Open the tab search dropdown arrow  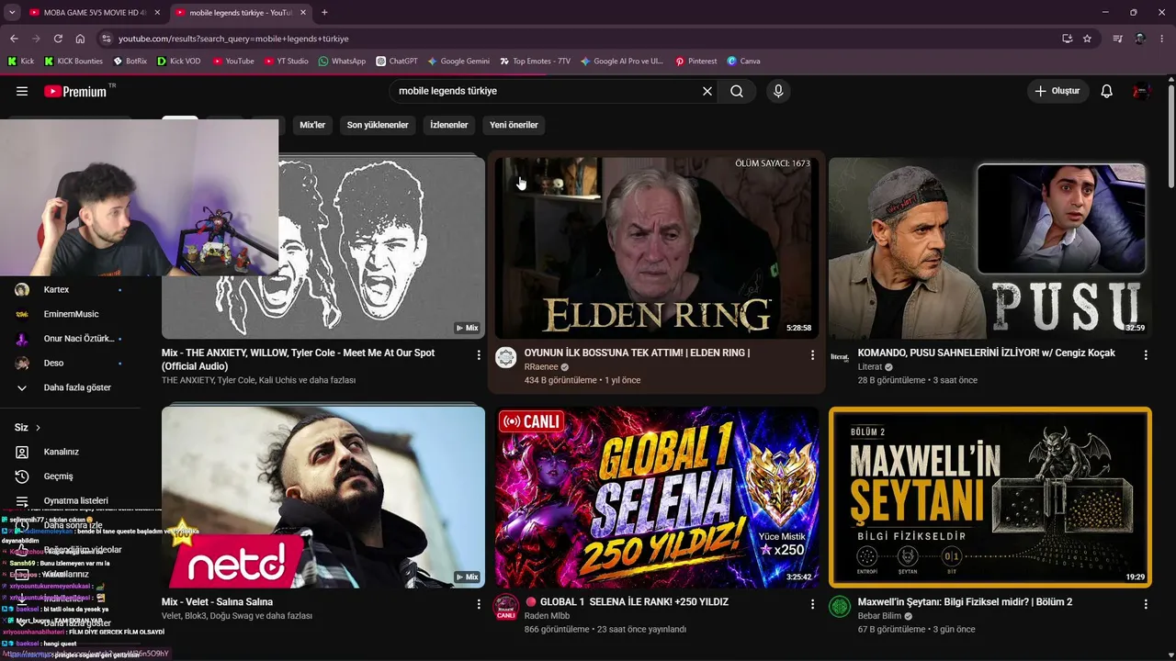coord(12,12)
